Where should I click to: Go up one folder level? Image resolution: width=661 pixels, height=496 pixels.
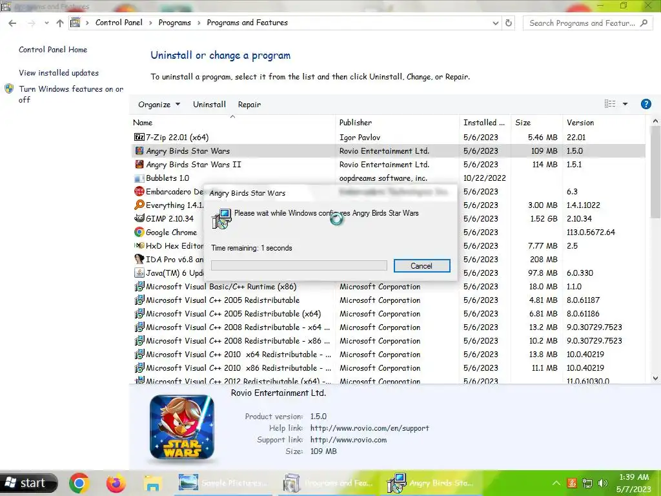click(60, 23)
